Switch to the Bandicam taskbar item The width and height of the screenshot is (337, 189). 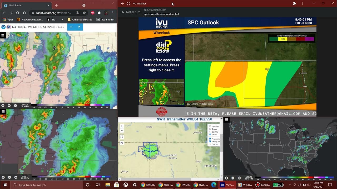262,185
